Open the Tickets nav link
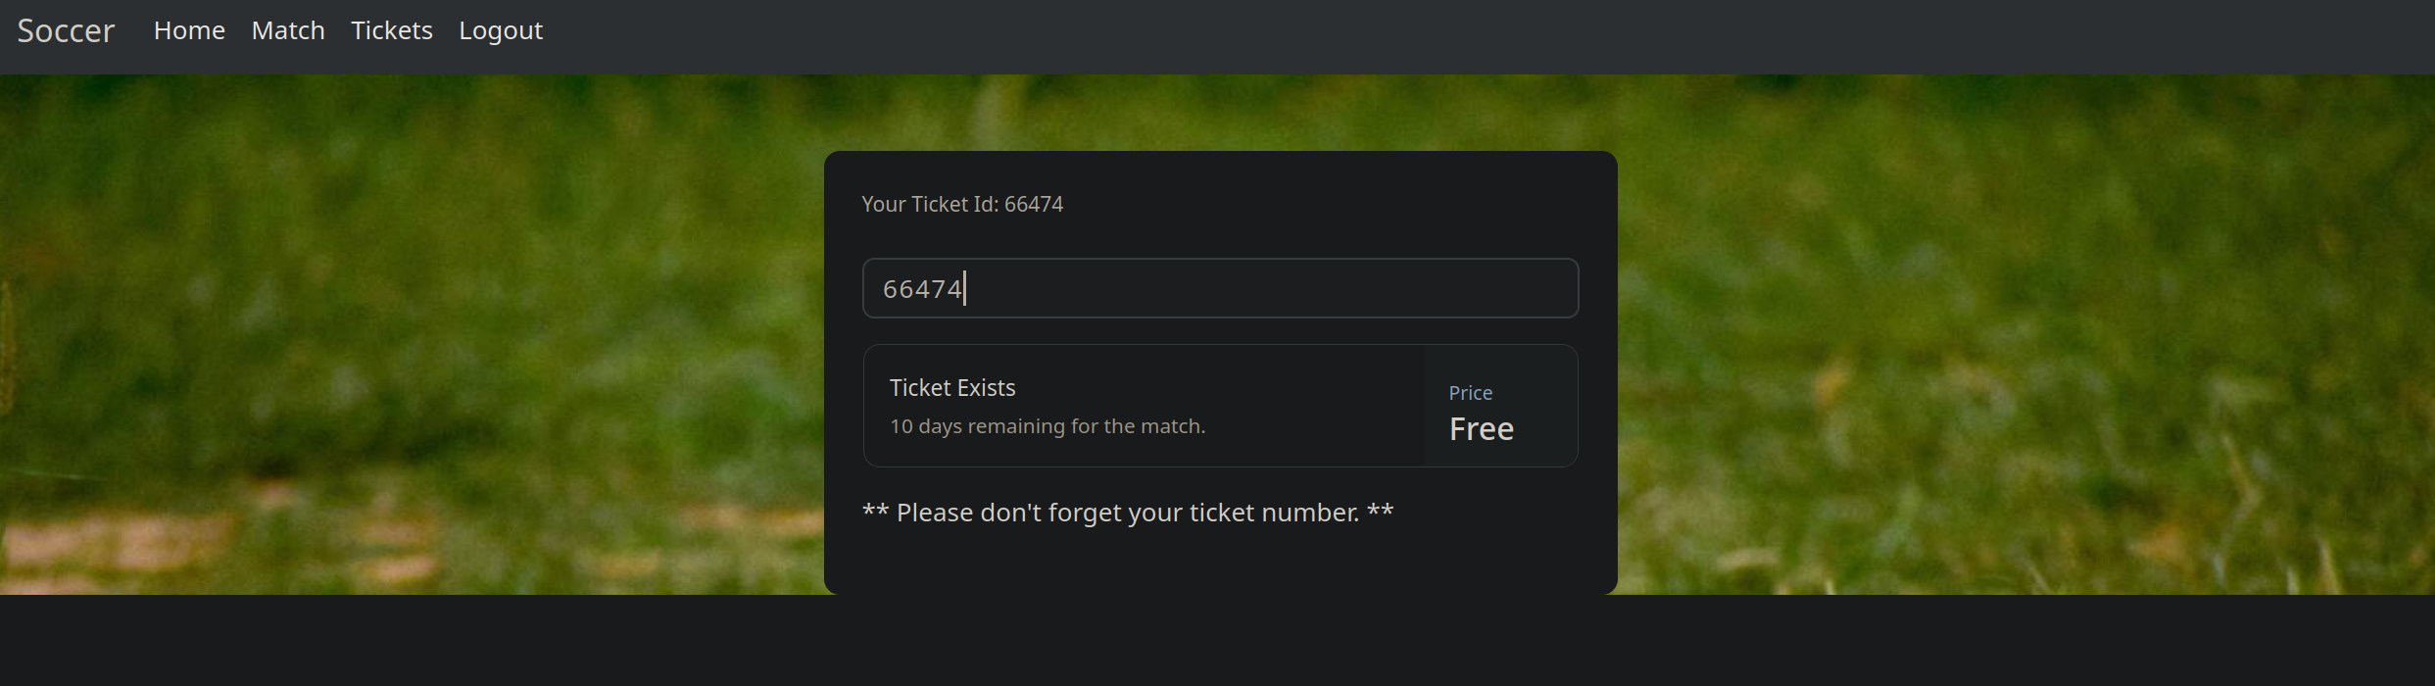The image size is (2435, 686). coord(392,31)
